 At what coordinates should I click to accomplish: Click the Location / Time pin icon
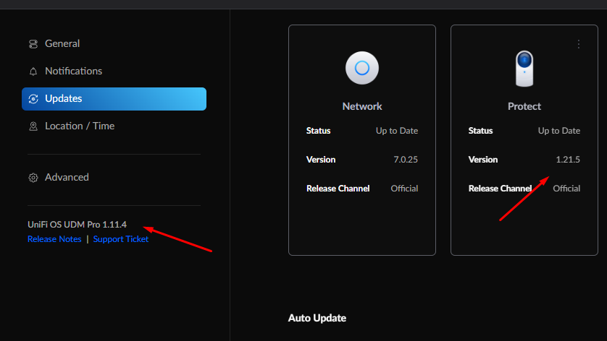pos(33,126)
